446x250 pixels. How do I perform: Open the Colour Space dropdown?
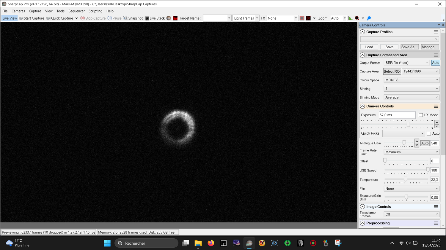(x=411, y=80)
